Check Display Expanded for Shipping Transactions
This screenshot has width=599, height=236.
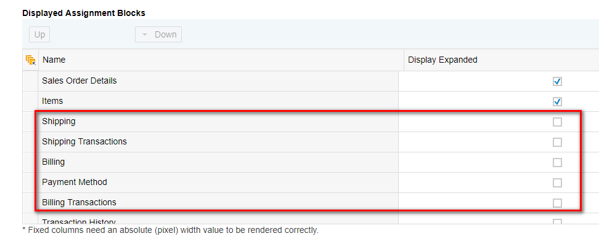(x=557, y=142)
